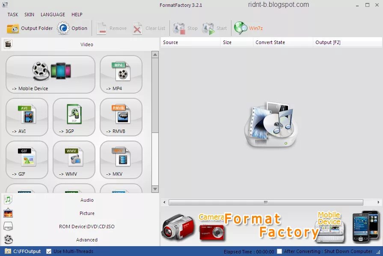This screenshot has width=383, height=256.
Task: Open the TASK menu
Action: pos(13,15)
